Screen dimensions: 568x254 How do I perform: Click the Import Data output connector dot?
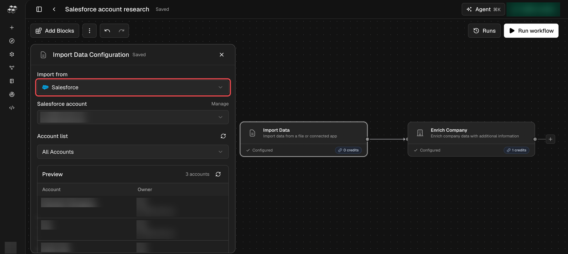click(367, 139)
